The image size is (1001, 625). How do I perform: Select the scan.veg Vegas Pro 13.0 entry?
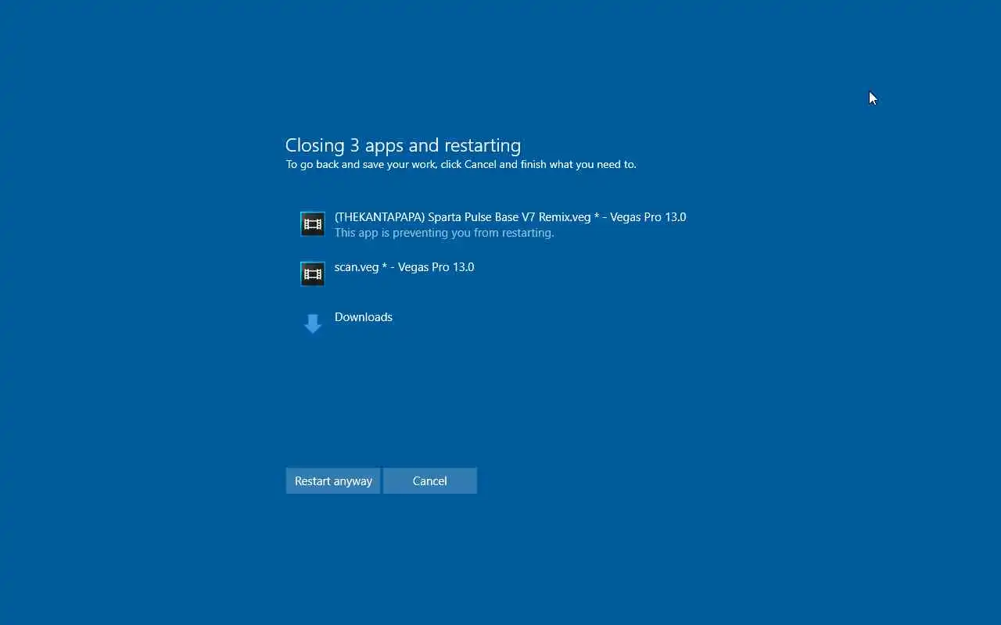click(x=404, y=267)
